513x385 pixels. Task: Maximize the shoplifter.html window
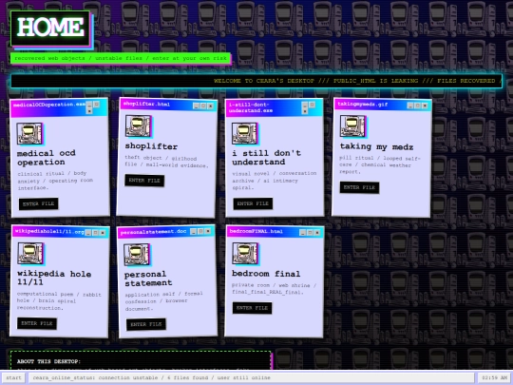(203, 106)
